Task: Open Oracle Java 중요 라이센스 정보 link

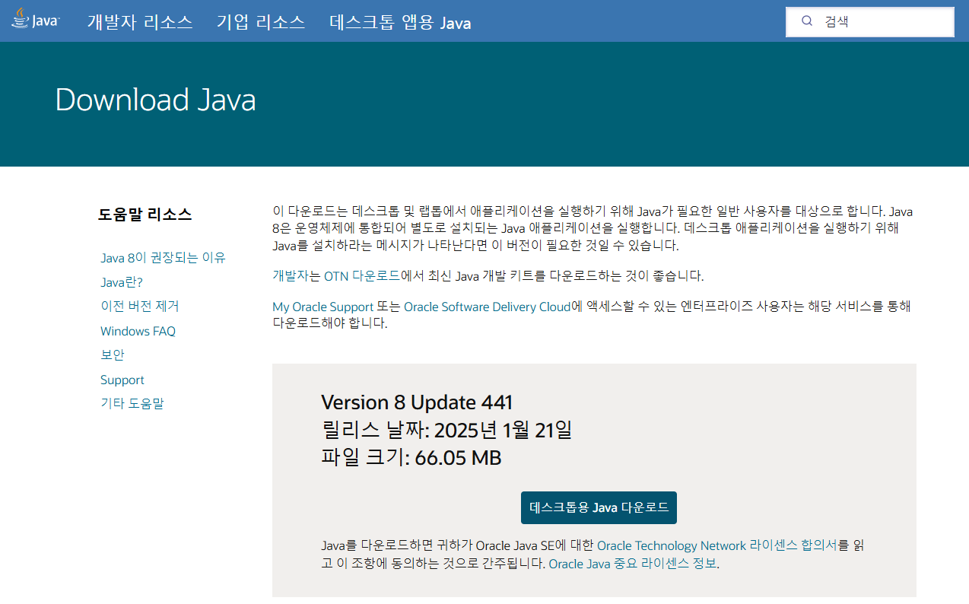Action: click(x=633, y=564)
